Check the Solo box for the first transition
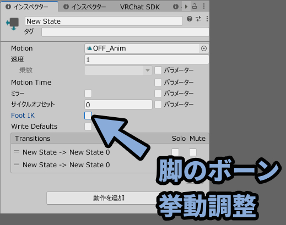Screen dimensions: 286x225 coord(175,152)
